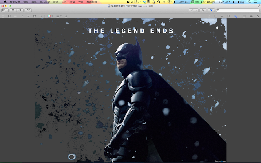Click the 已編輯 status in the title
This screenshot has width=261, height=163.
point(150,6)
